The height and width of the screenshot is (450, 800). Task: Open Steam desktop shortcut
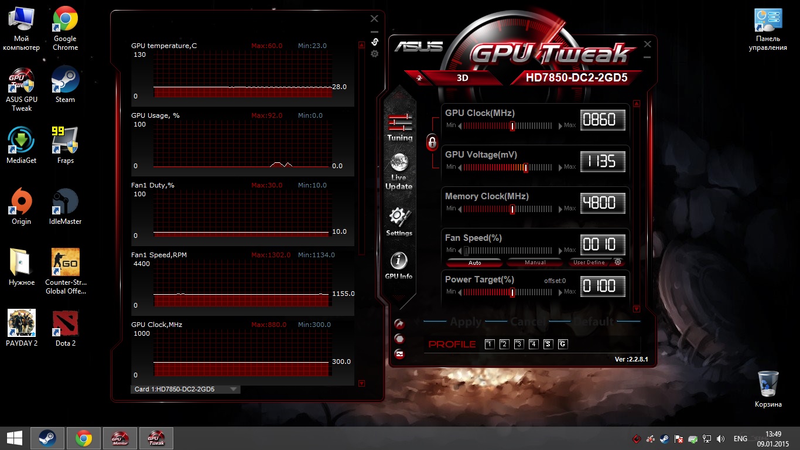(x=65, y=85)
